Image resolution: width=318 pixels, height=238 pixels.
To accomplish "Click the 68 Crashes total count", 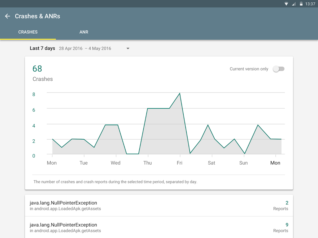I will tap(37, 69).
